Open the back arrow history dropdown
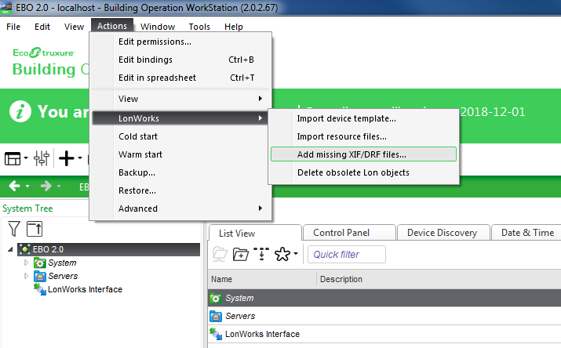This screenshot has width=561, height=348. [27, 186]
